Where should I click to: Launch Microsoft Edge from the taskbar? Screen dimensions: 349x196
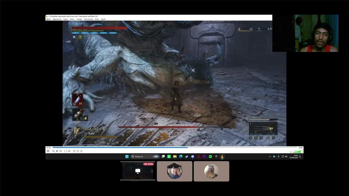pyautogui.click(x=181, y=157)
